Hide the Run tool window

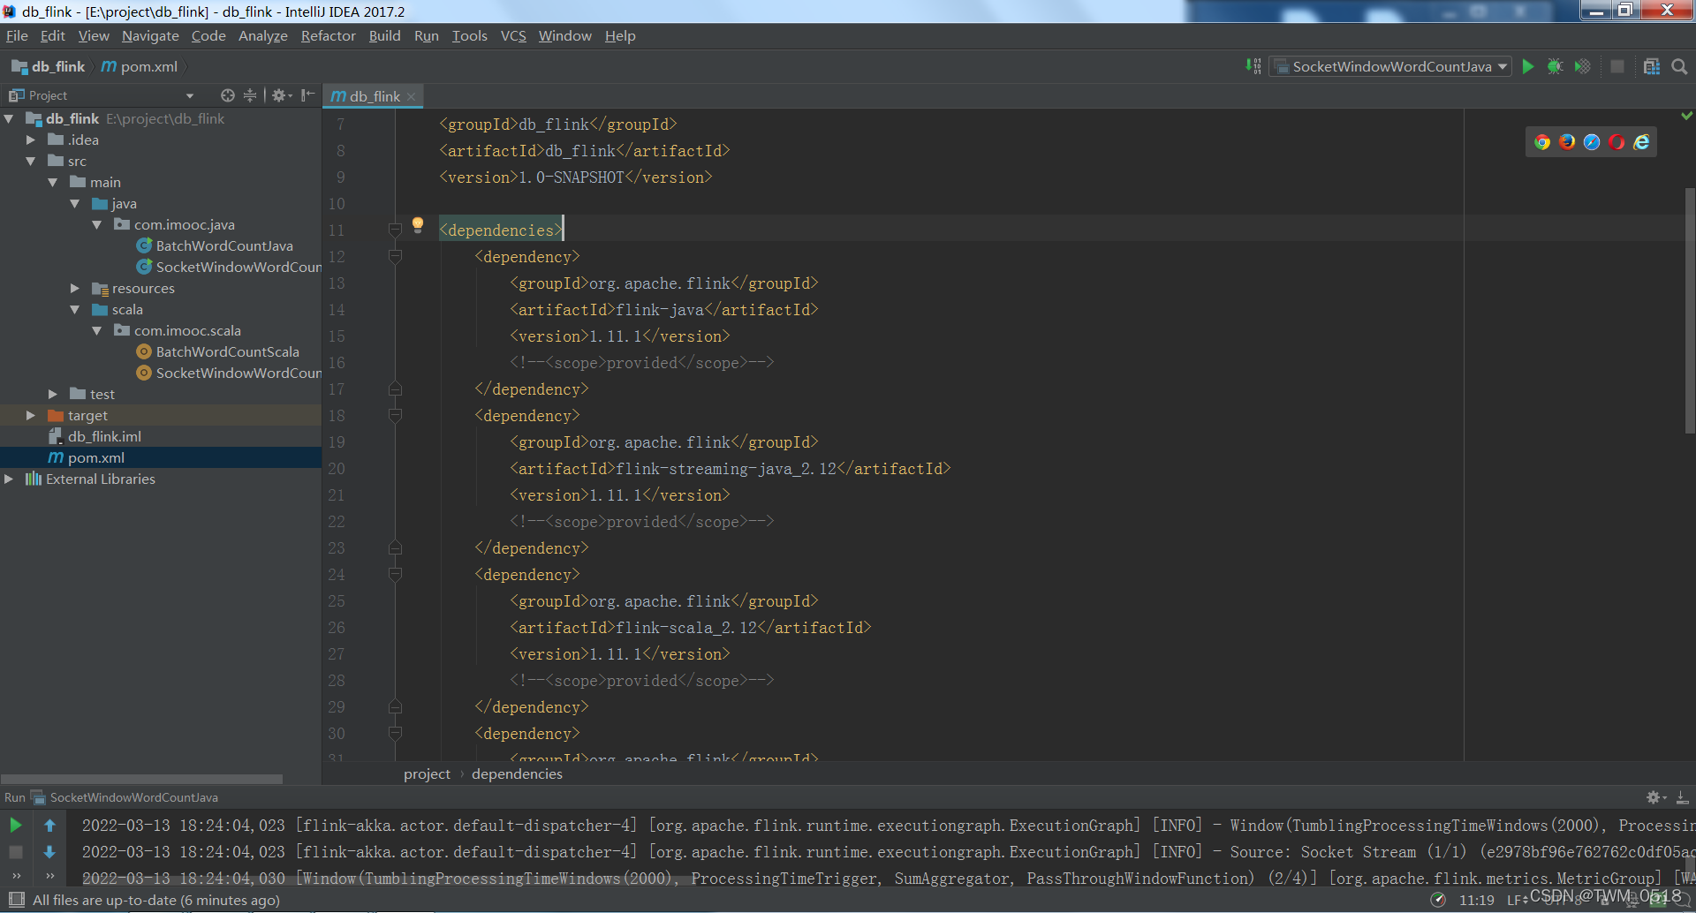(1683, 797)
